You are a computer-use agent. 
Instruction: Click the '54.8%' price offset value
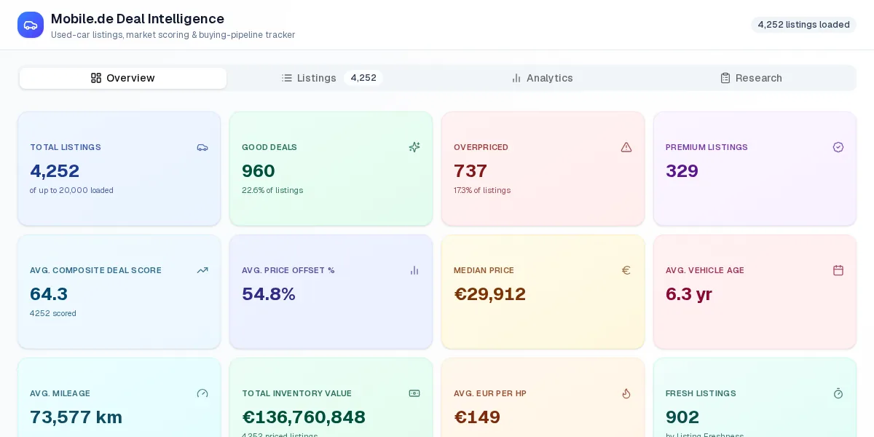269,294
